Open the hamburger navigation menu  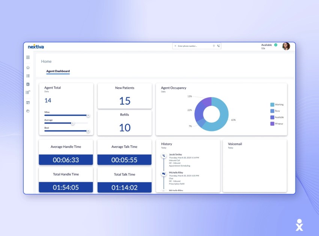28,57
